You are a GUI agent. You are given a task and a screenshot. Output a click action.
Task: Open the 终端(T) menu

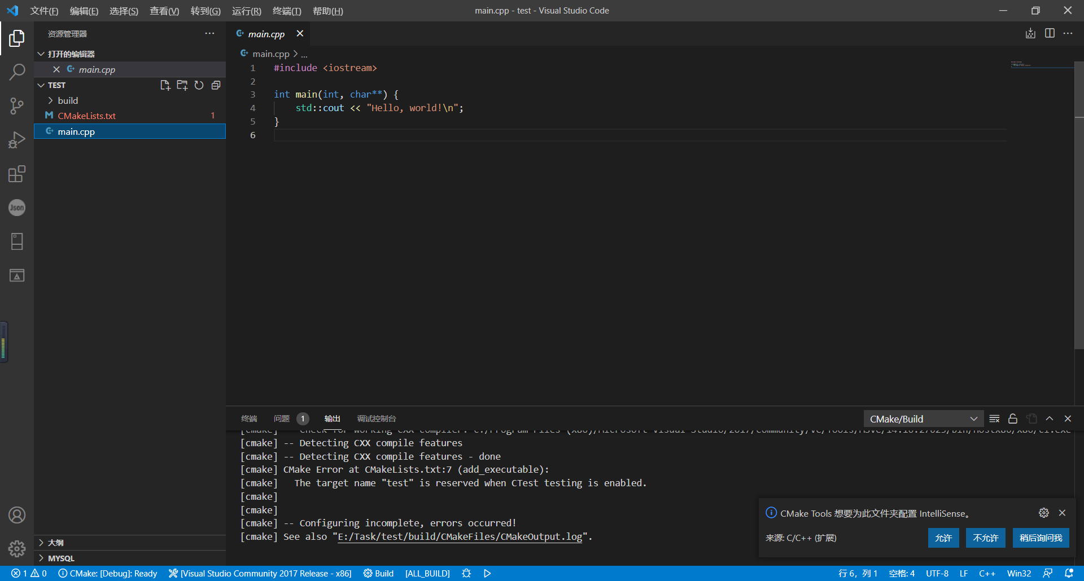pyautogui.click(x=286, y=11)
